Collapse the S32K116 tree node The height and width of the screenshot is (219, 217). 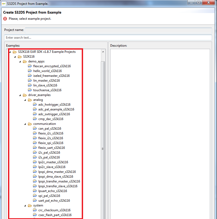click(15, 57)
